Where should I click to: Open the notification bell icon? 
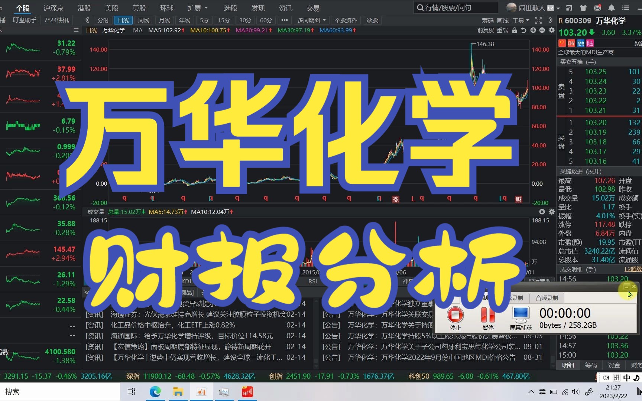tap(611, 8)
